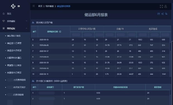Click the date column header in daily table
This screenshot has width=173, height=105.
point(54,32)
